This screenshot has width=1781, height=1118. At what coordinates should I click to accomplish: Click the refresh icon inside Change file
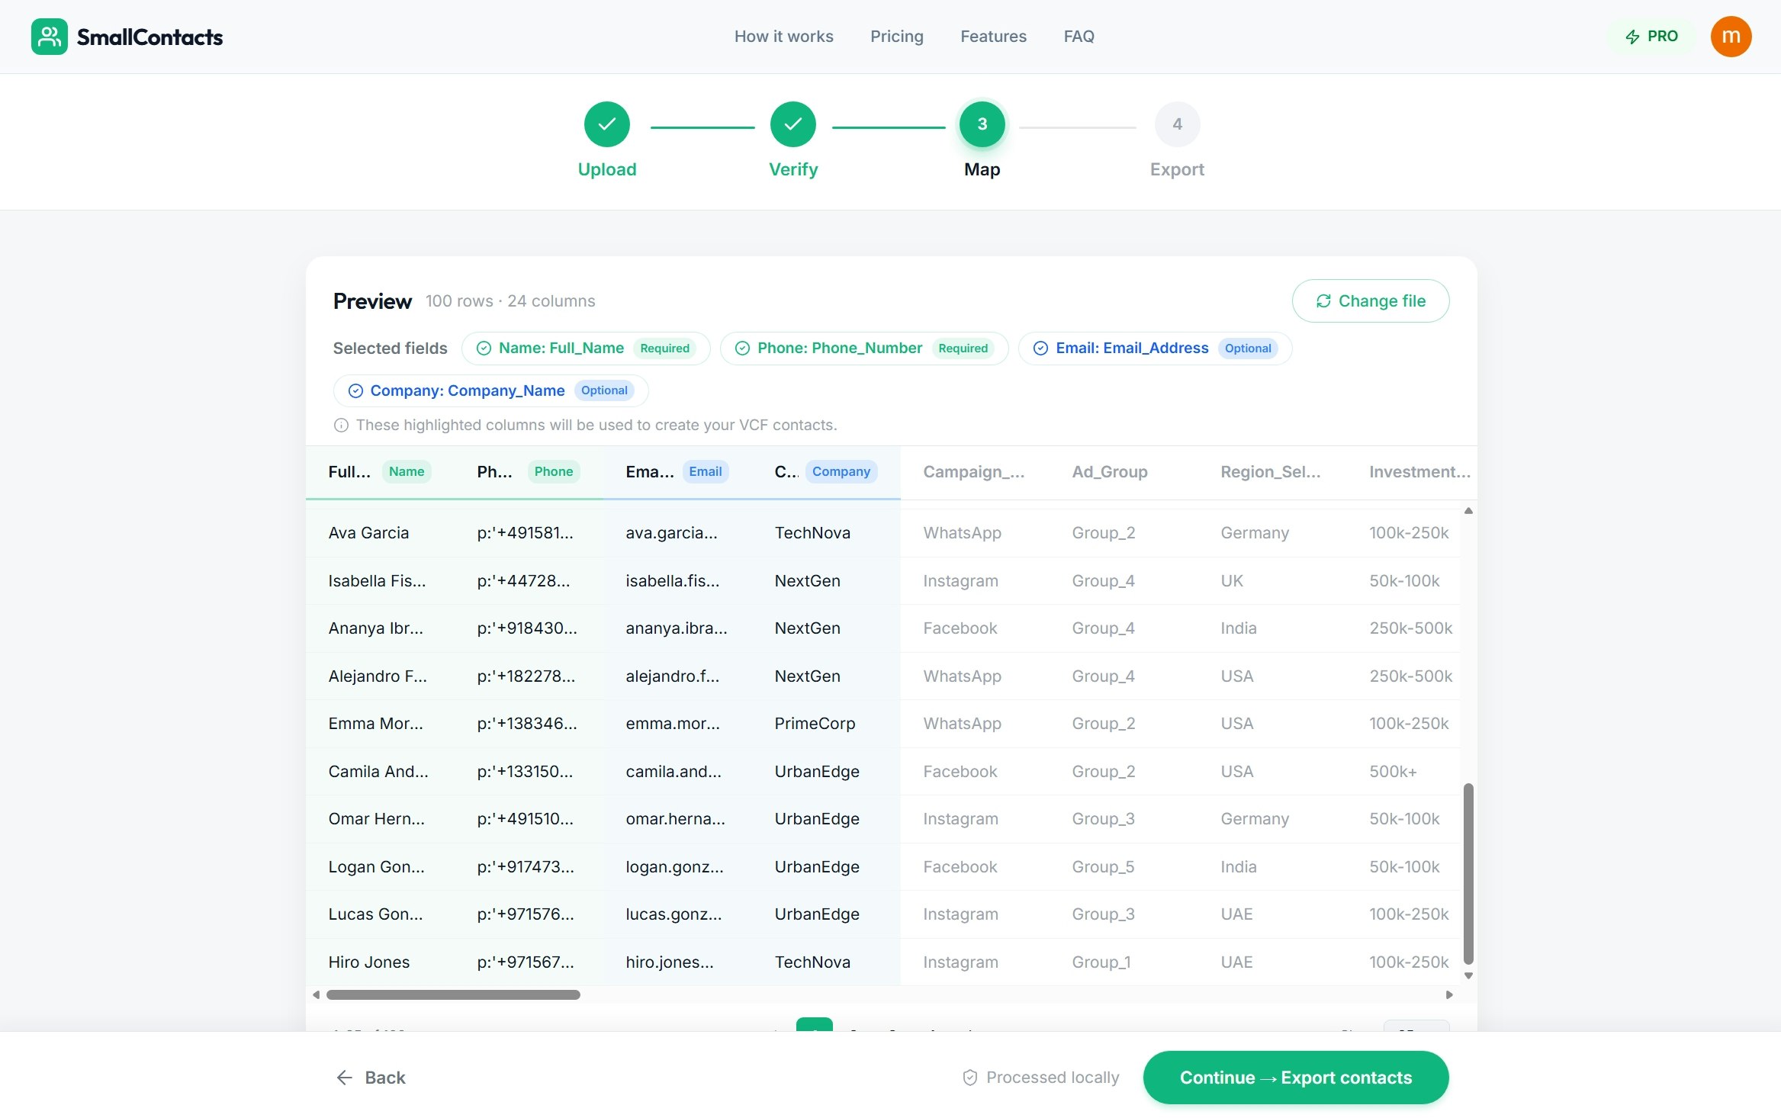[1324, 300]
